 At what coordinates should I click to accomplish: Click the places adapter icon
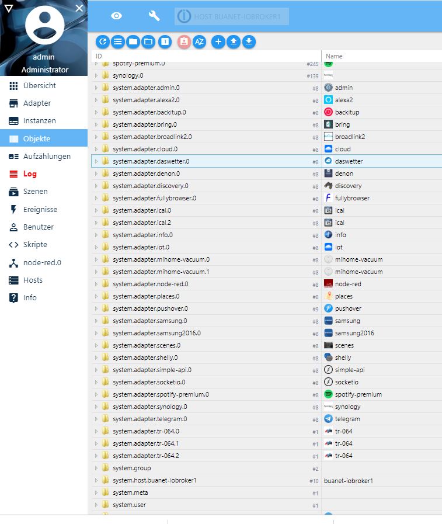pos(328,296)
